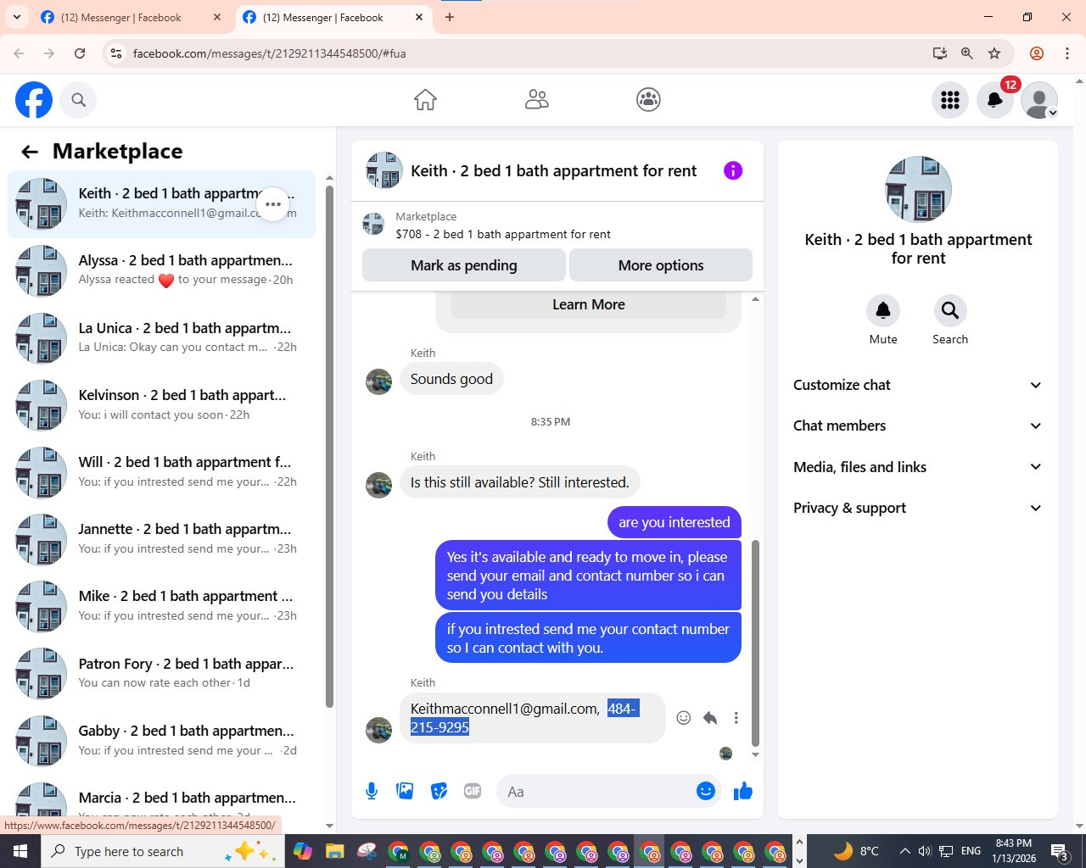Select 'are you interested' sent message
The width and height of the screenshot is (1086, 868).
tap(675, 522)
